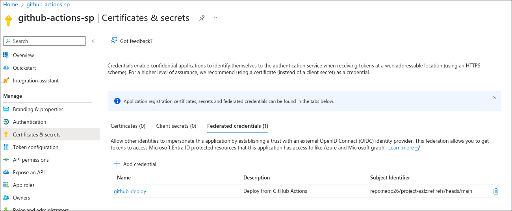Viewport: 512px width, 211px height.
Task: Switch to the Certificates (0) tab
Action: point(128,126)
